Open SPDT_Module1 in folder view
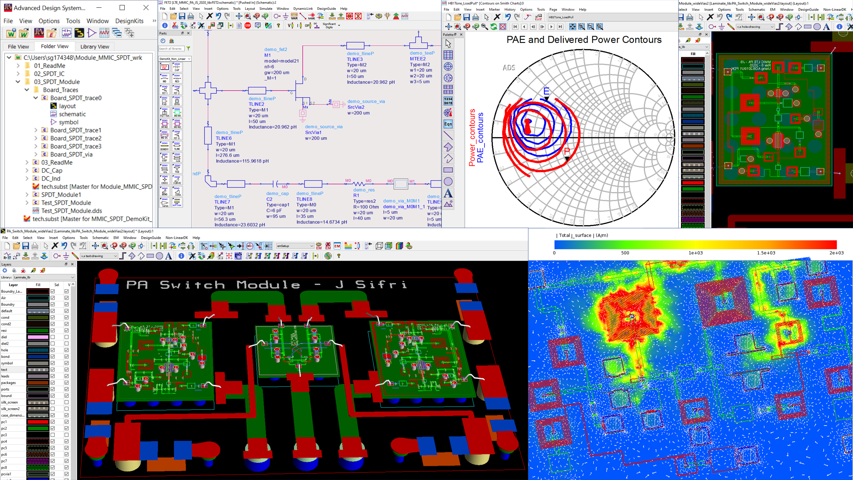 click(x=61, y=194)
